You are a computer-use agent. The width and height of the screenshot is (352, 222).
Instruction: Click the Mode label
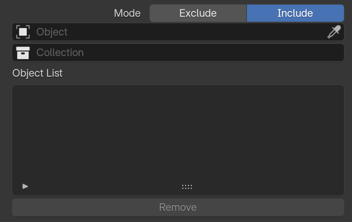(x=127, y=13)
